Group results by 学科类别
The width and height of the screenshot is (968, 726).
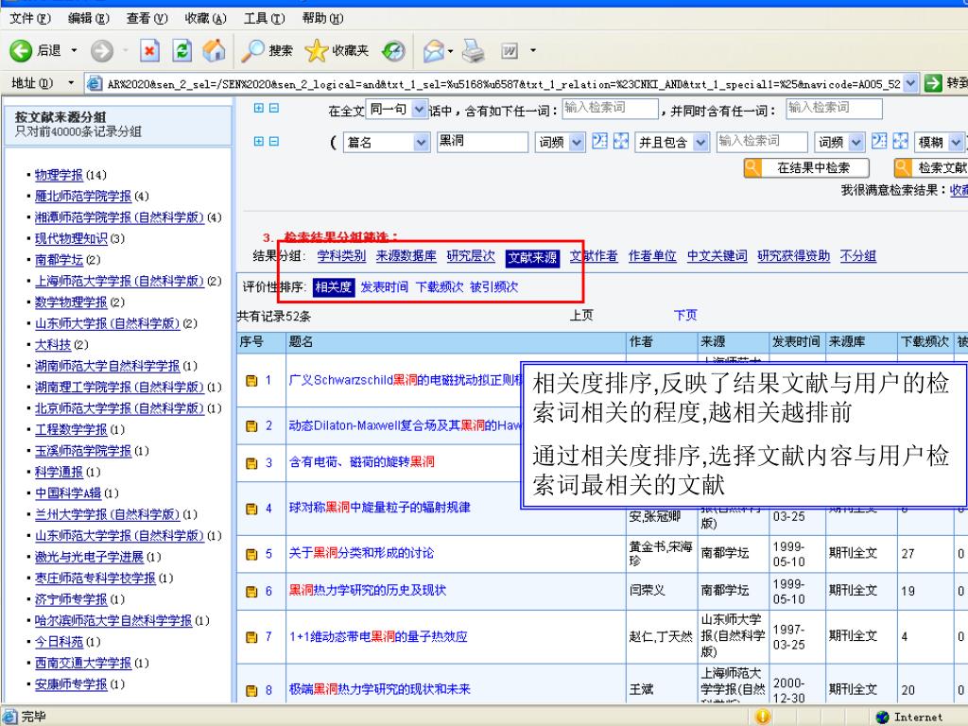341,256
